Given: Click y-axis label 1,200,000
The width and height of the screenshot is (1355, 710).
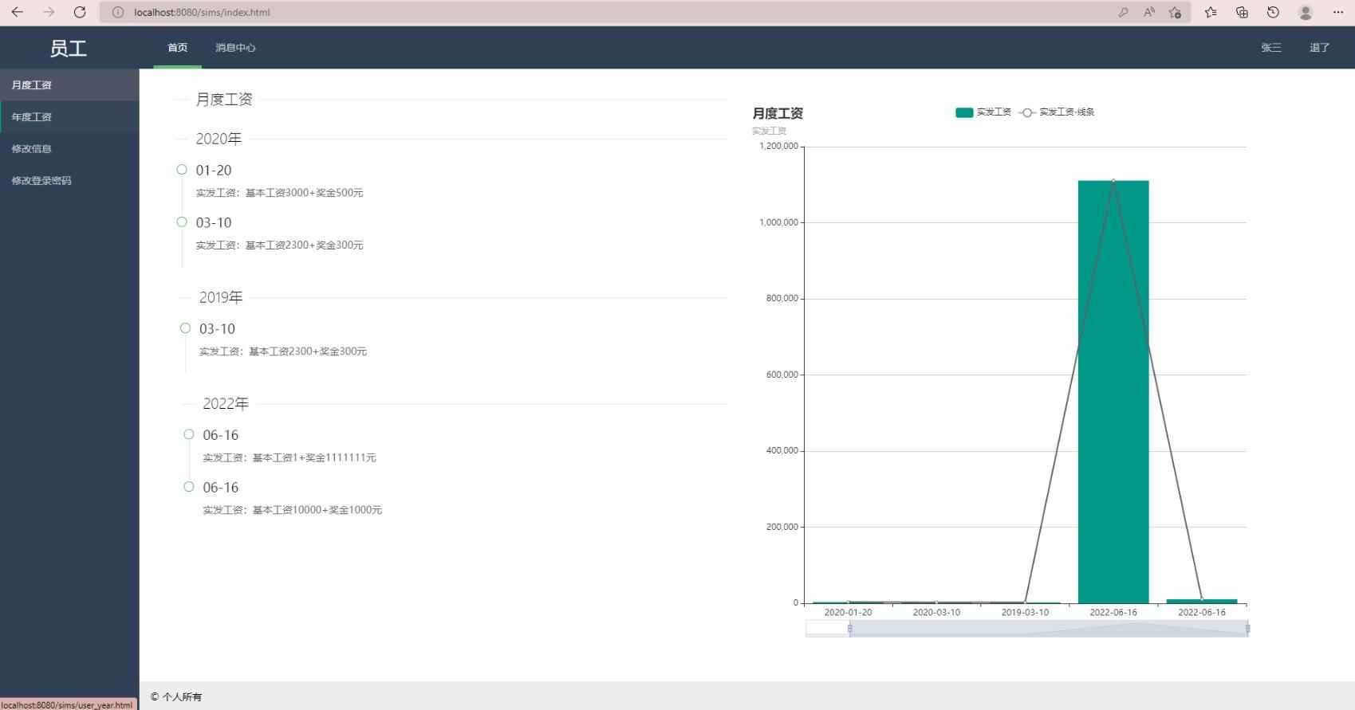Looking at the screenshot, I should [778, 147].
